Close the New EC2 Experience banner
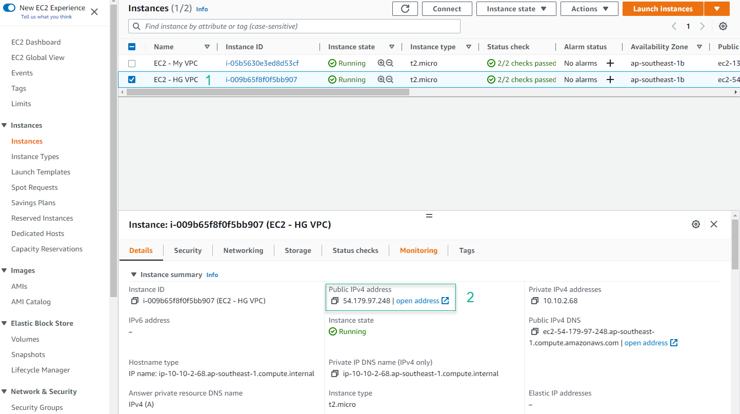This screenshot has height=414, width=740. pos(94,12)
